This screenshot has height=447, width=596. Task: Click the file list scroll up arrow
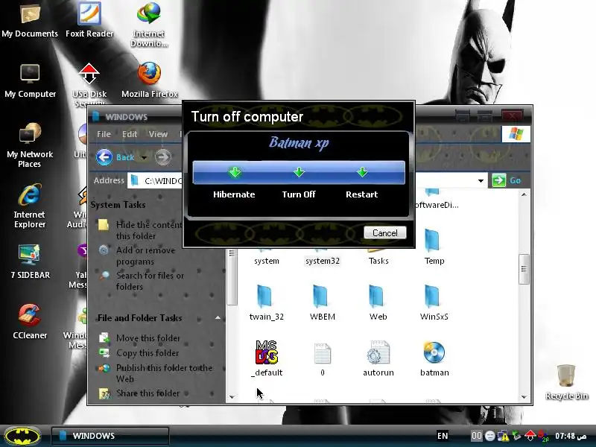click(x=524, y=194)
